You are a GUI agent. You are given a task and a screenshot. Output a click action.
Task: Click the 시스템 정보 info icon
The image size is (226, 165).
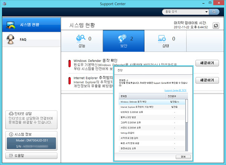pos(11,134)
